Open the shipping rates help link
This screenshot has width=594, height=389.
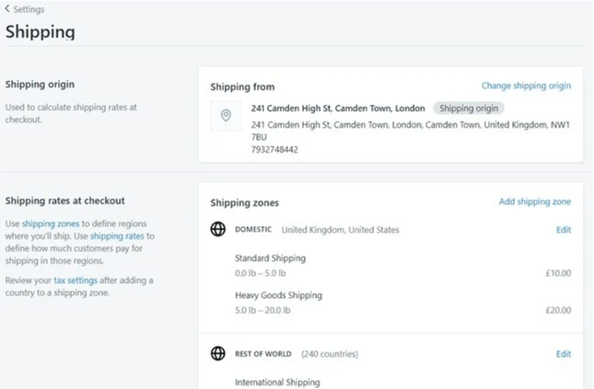tap(117, 236)
